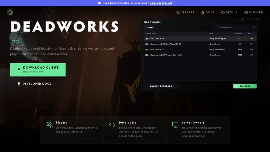Click the 108 ping value
270x152 pixels.
coord(251,50)
